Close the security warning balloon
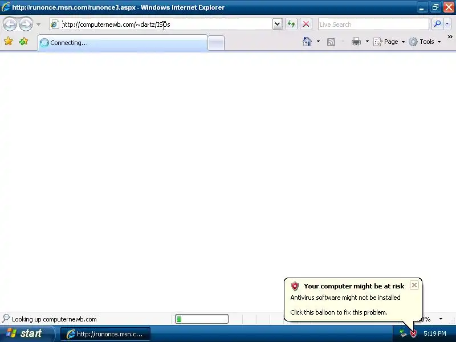The height and width of the screenshot is (342, 456). pyautogui.click(x=414, y=285)
